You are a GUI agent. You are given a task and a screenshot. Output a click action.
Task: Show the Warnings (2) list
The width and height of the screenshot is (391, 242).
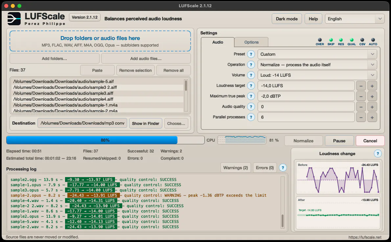(x=236, y=168)
